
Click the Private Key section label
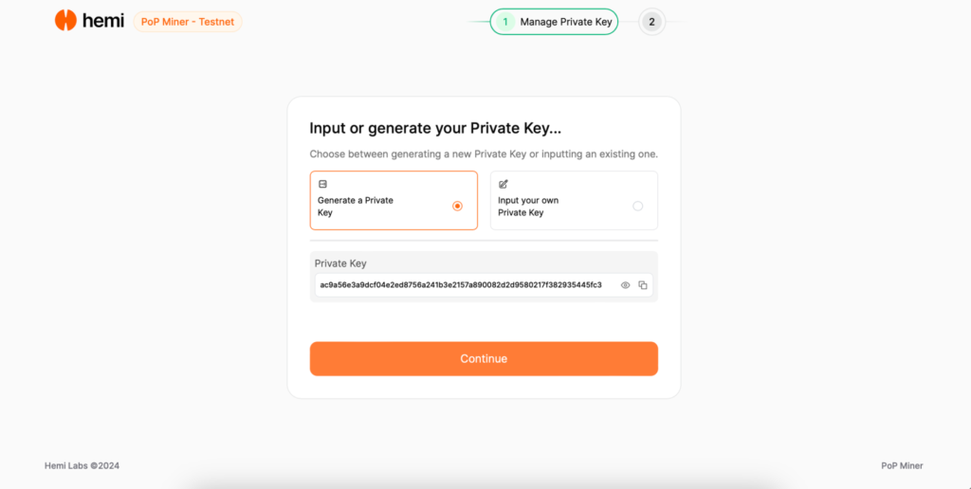click(x=340, y=263)
